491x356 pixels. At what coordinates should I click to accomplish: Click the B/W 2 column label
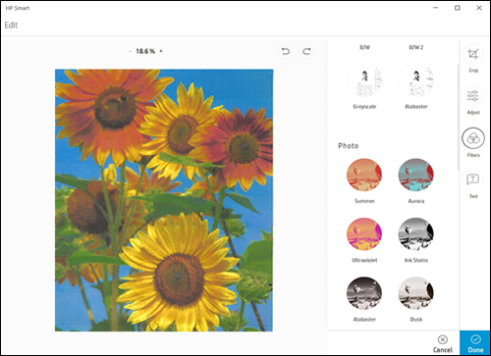[x=416, y=47]
